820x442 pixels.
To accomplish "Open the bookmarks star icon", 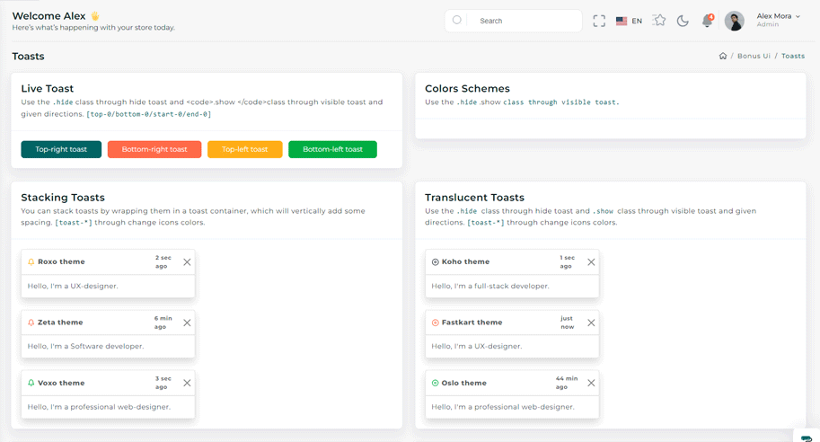I will pos(659,21).
